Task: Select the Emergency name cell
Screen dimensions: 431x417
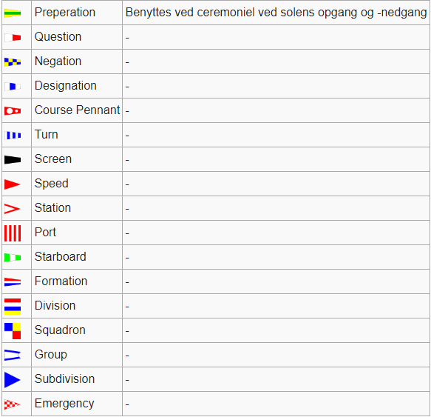Action: click(77, 404)
